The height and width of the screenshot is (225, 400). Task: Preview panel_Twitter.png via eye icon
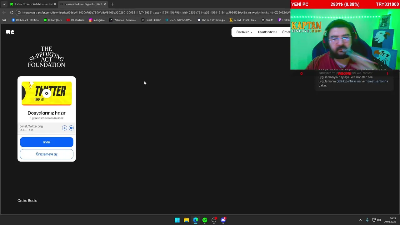[71, 128]
